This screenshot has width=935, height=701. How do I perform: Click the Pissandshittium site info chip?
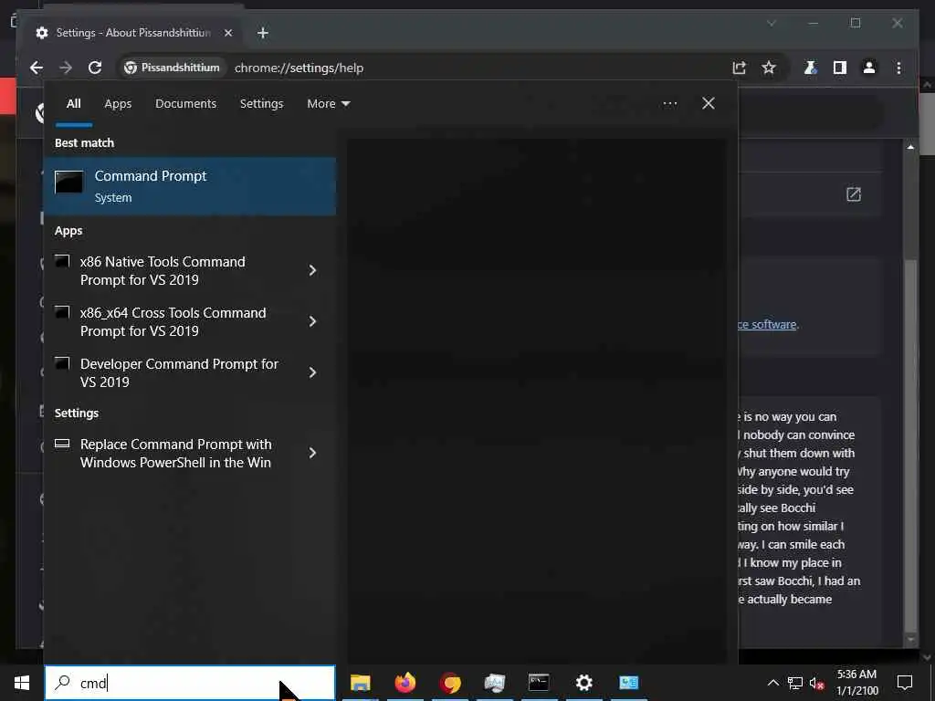click(172, 68)
